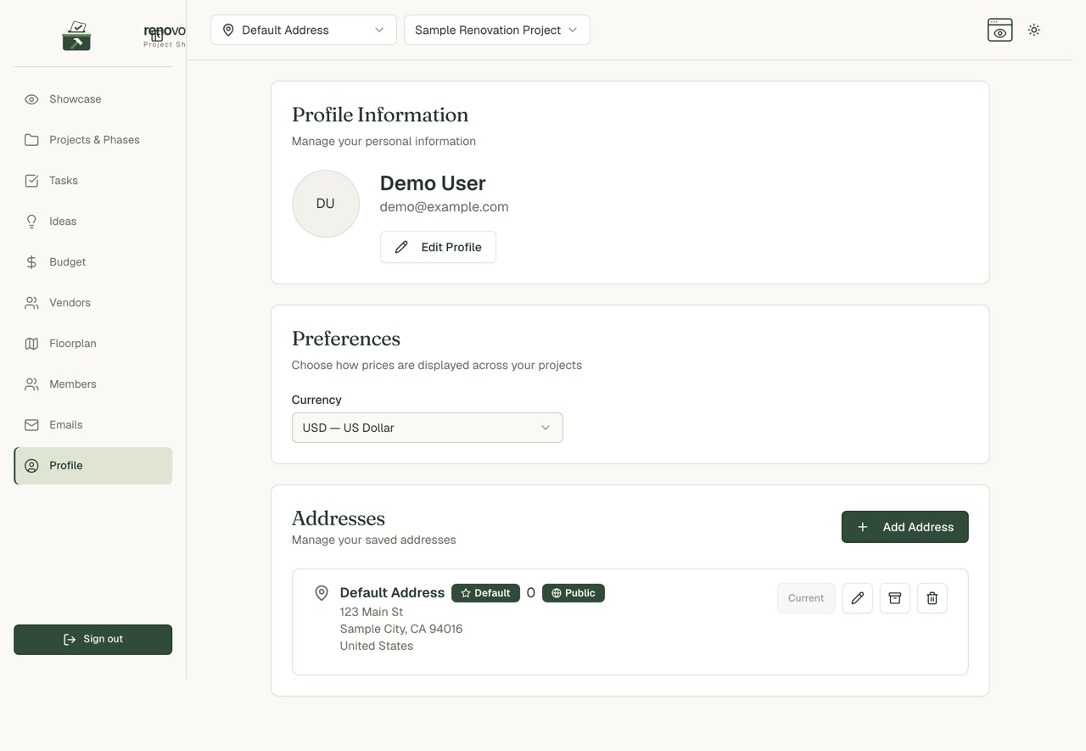
Task: Go to Projects & Phases
Action: 92,140
